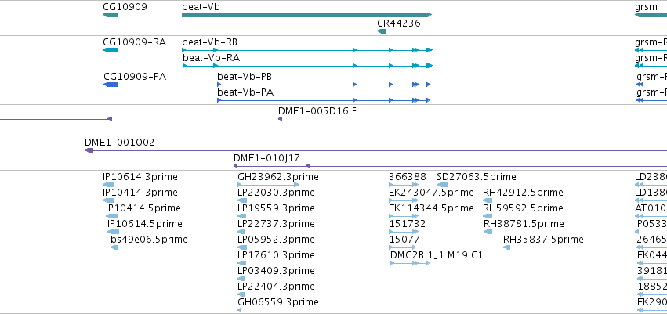
Task: Select the SD27063.5prime EST glyph
Action: 442,185
